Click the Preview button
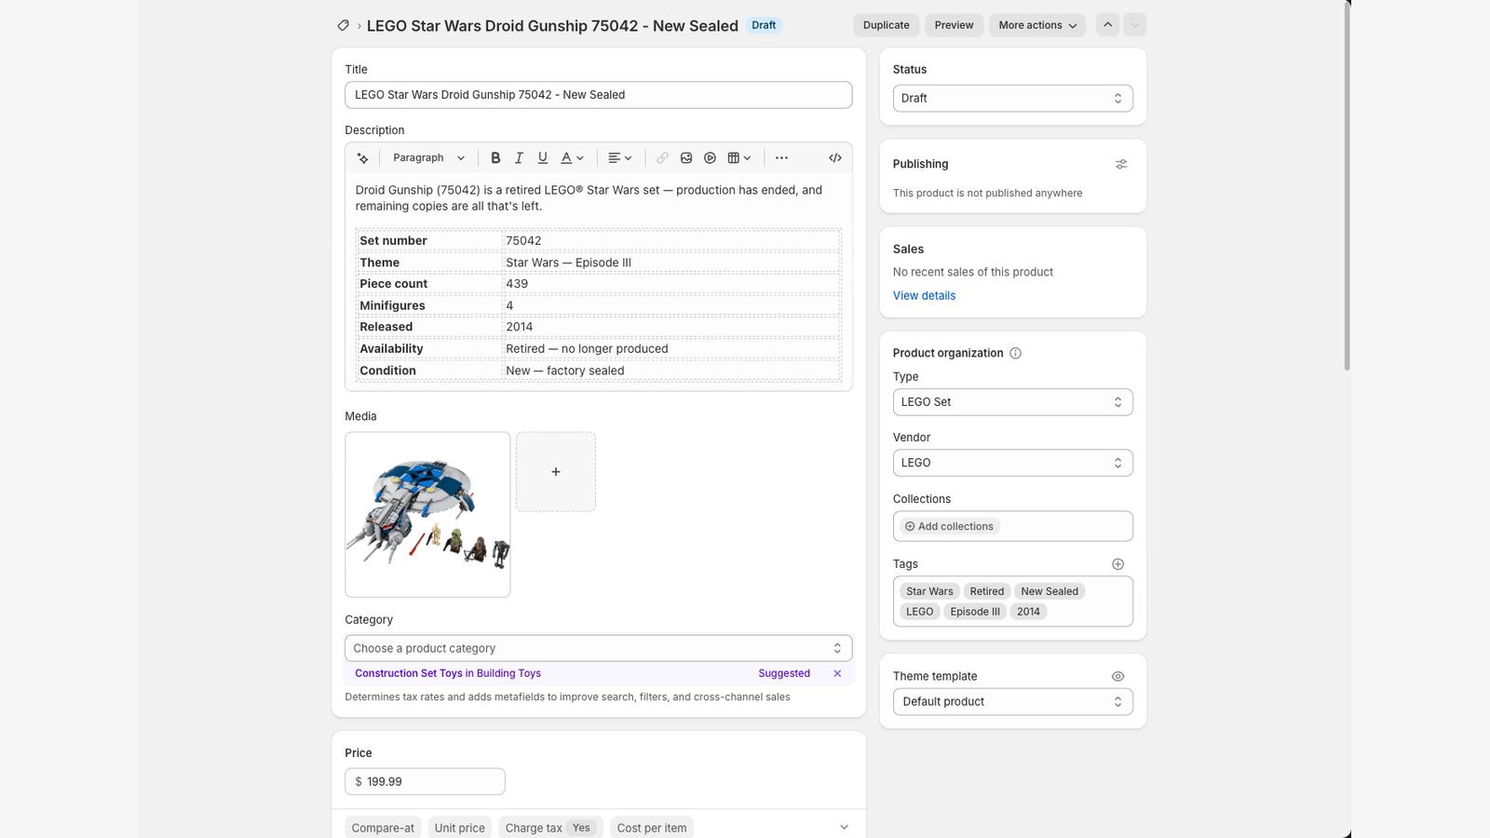Image resolution: width=1490 pixels, height=838 pixels. pos(954,25)
